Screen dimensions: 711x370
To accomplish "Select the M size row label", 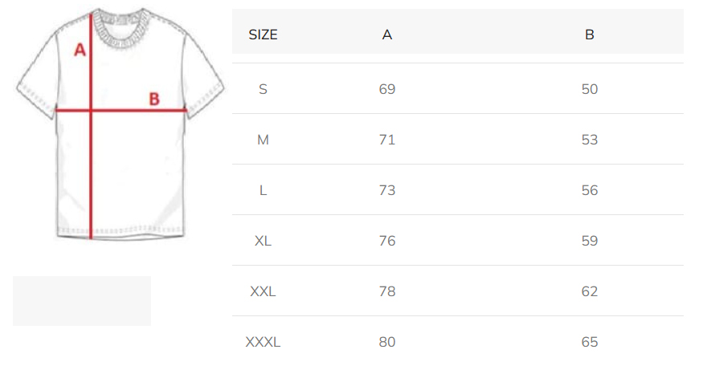I will pyautogui.click(x=263, y=140).
